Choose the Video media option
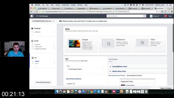174x98 pixels. click(x=149, y=44)
